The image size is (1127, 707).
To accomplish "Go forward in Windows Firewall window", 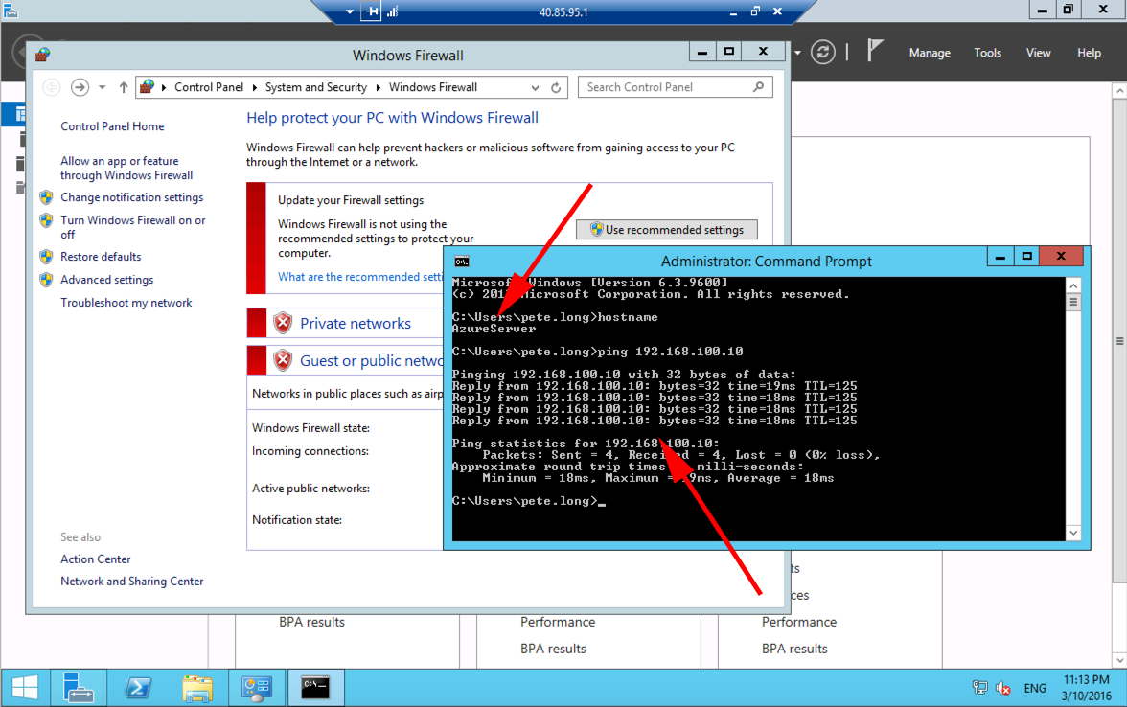I will click(x=80, y=87).
